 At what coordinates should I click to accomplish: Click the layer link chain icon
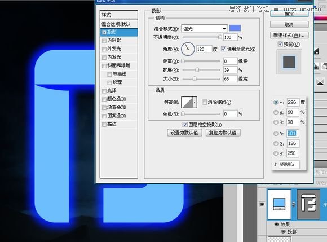294,204
